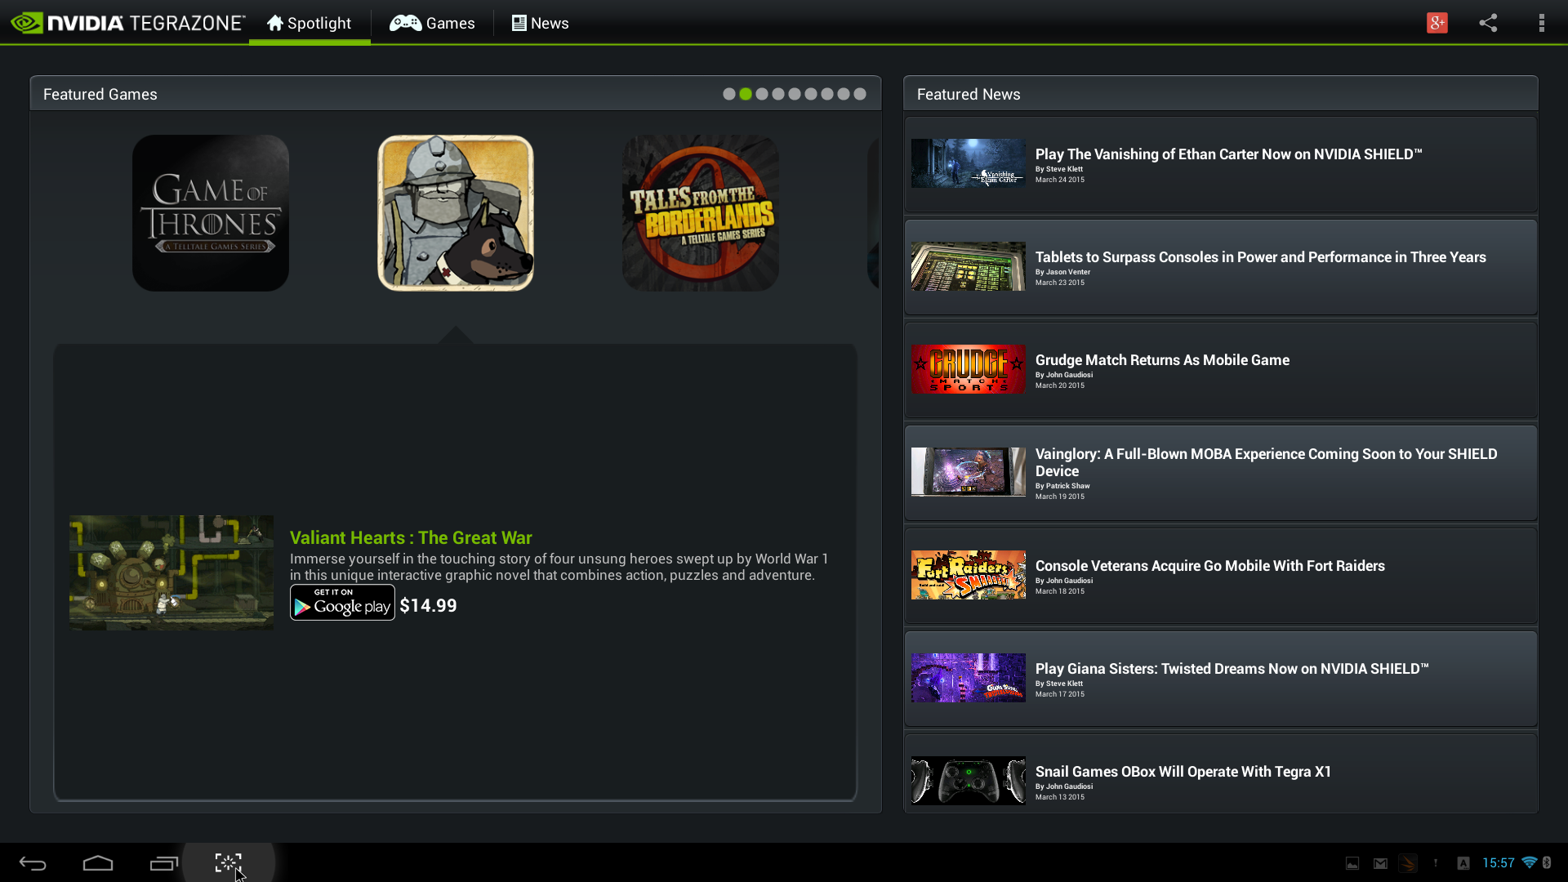Select the fifth carousel page dot
The height and width of the screenshot is (882, 1568).
tap(795, 94)
